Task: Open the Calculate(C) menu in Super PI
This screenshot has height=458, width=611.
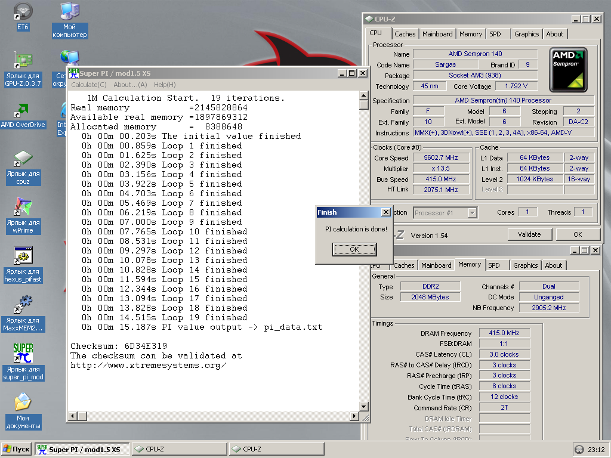Action: [88, 85]
